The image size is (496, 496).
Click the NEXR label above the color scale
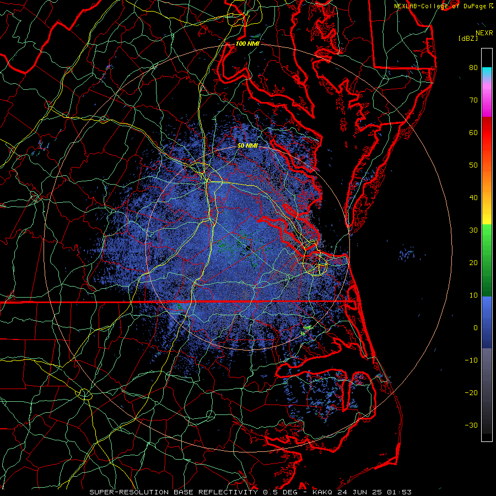coord(484,33)
